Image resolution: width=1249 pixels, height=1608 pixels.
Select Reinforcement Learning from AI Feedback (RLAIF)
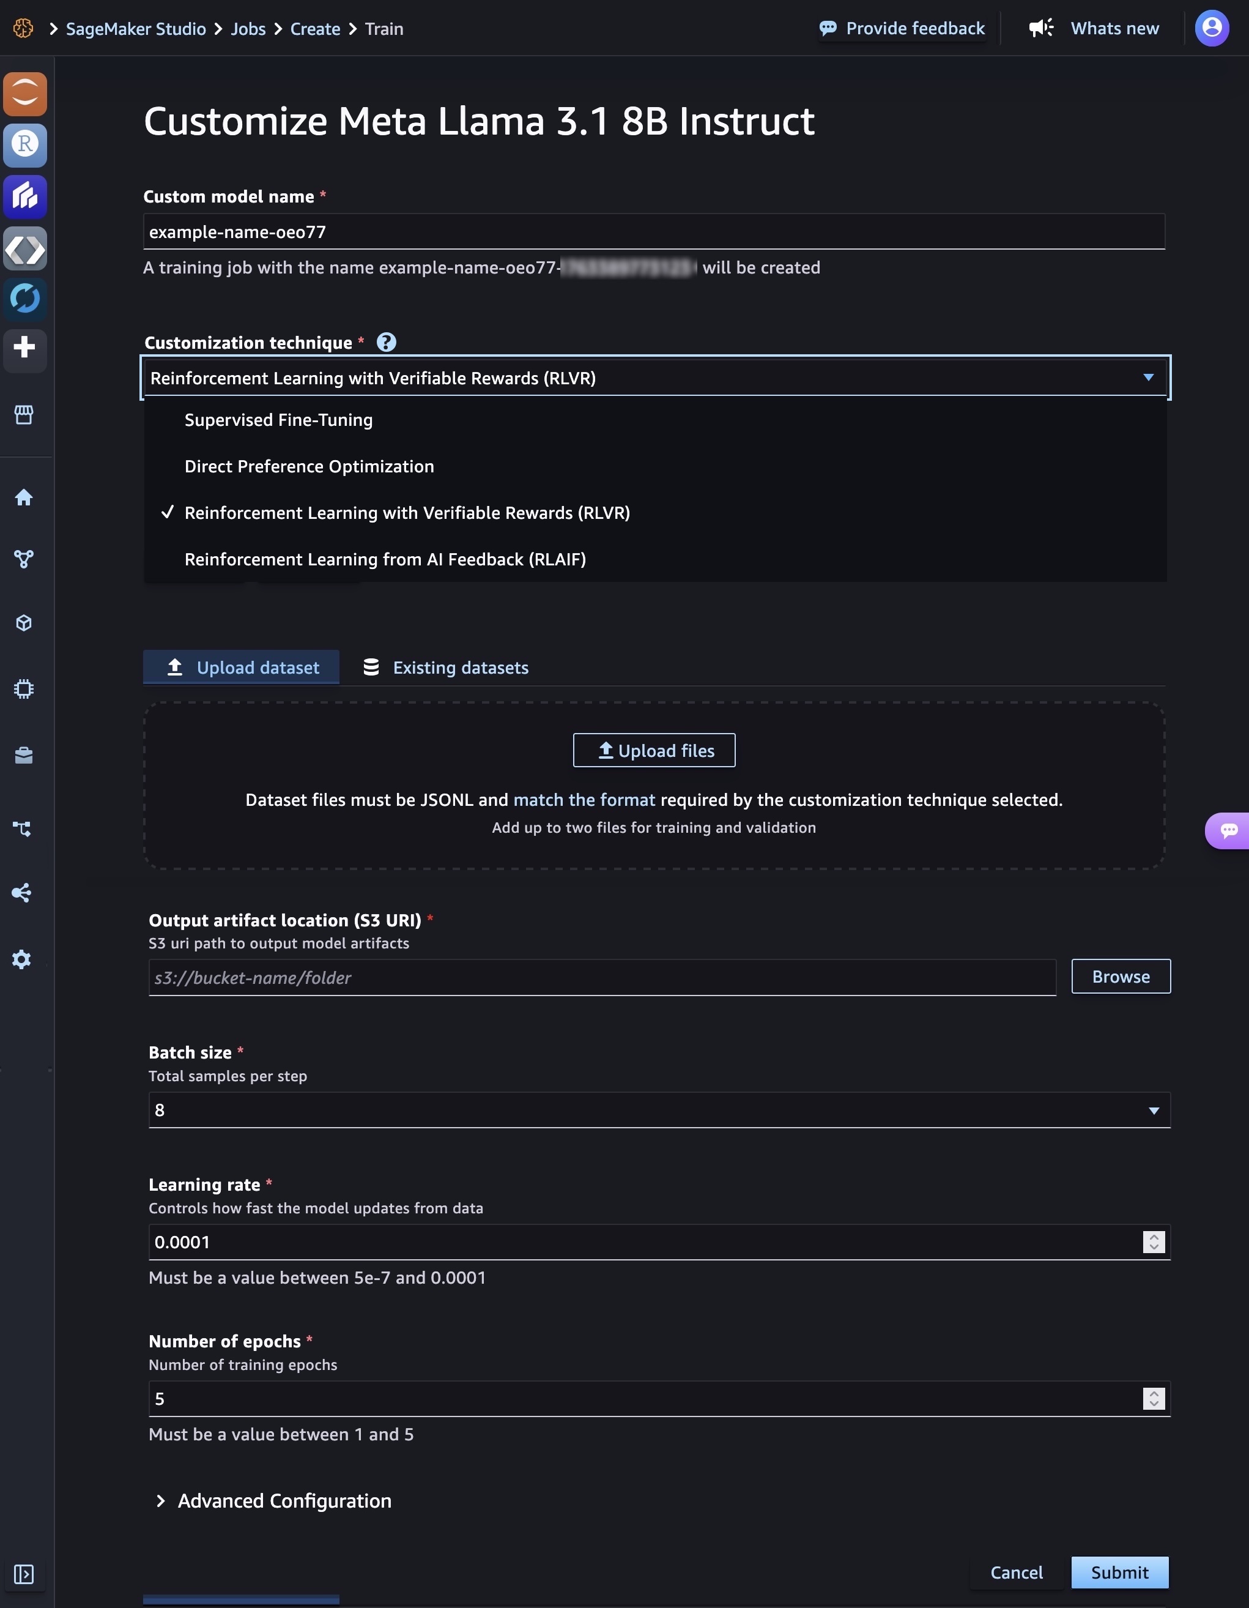385,560
